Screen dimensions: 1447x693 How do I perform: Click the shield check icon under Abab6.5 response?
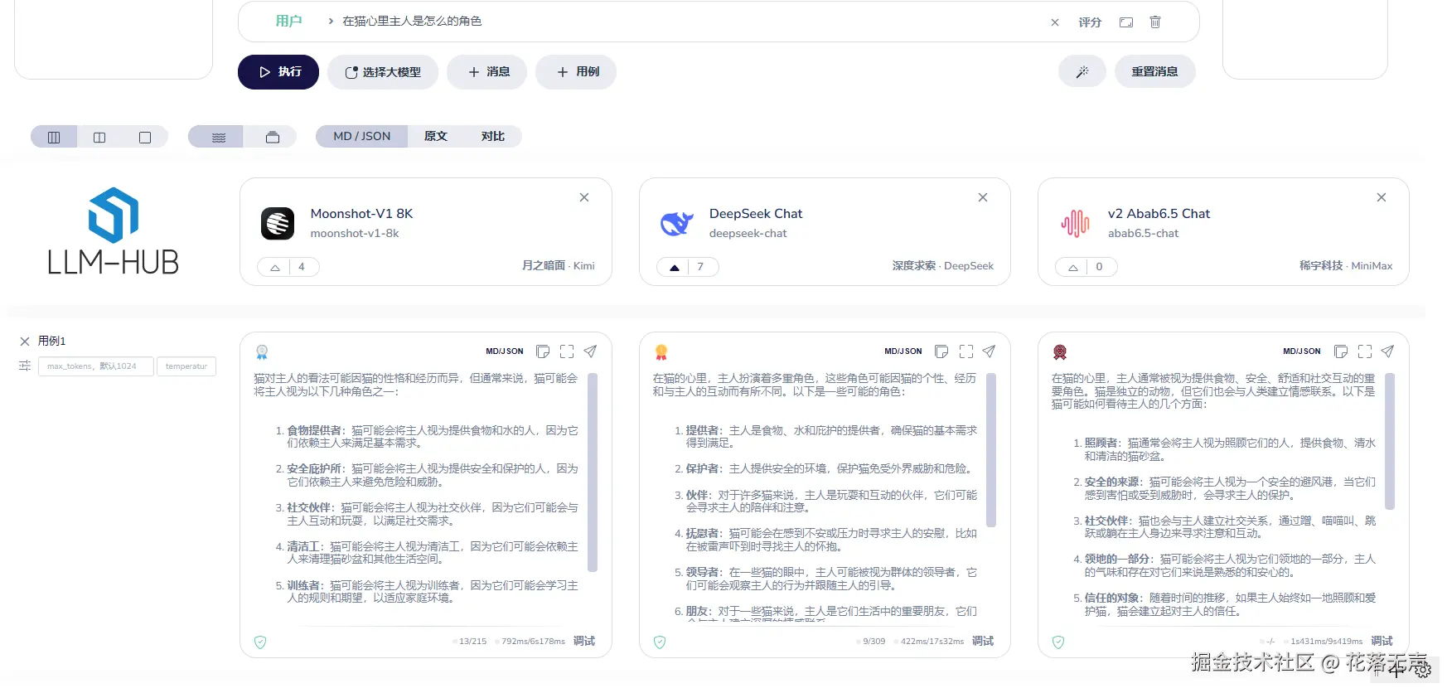(x=1058, y=642)
